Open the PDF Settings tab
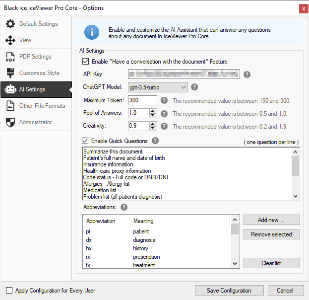This screenshot has width=309, height=300. tap(35, 57)
